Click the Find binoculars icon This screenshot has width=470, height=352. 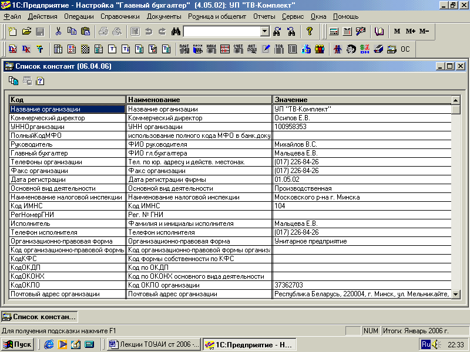tap(176, 31)
